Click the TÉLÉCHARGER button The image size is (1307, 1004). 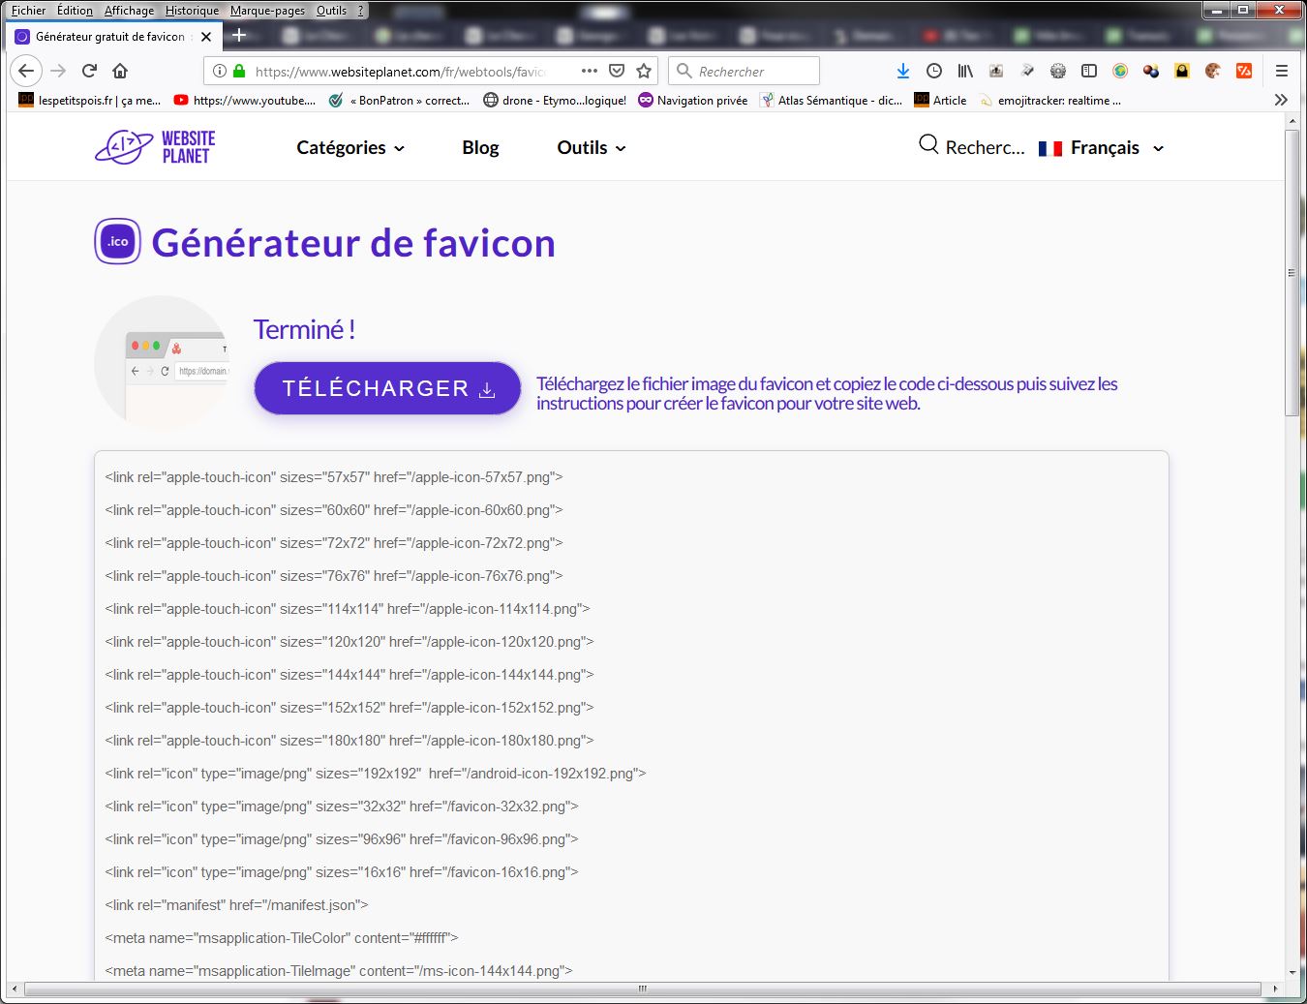[x=387, y=388]
